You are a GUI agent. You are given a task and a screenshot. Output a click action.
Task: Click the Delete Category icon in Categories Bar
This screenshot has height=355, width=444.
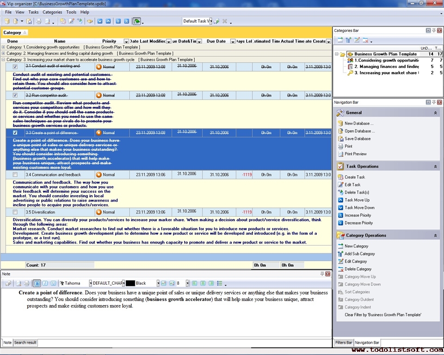point(365,40)
